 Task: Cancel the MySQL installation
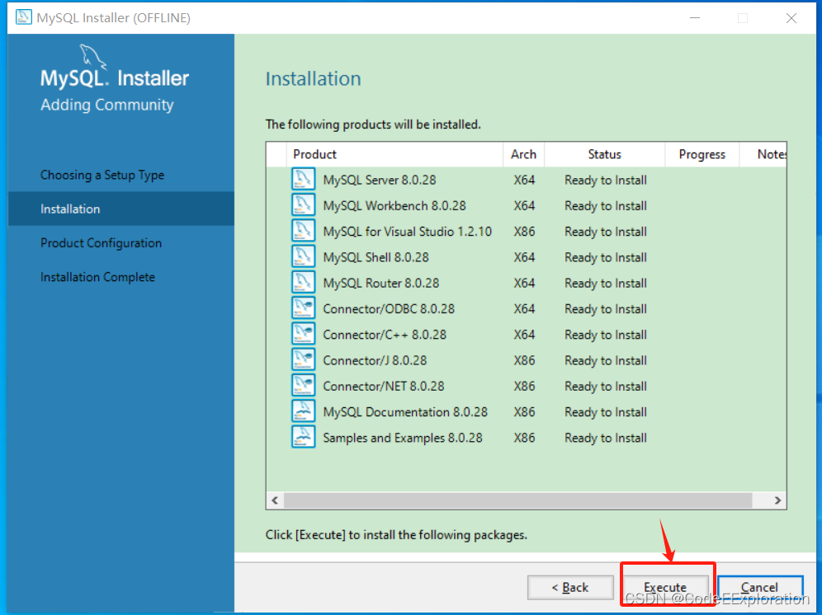(x=759, y=587)
